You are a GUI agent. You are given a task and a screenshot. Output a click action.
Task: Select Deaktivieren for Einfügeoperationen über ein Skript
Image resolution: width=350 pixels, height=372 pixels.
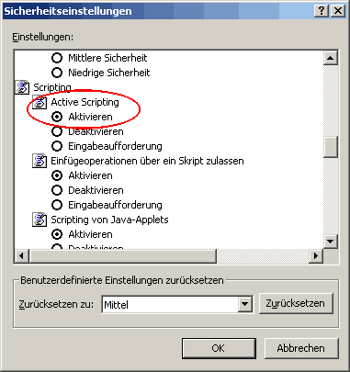pyautogui.click(x=57, y=190)
